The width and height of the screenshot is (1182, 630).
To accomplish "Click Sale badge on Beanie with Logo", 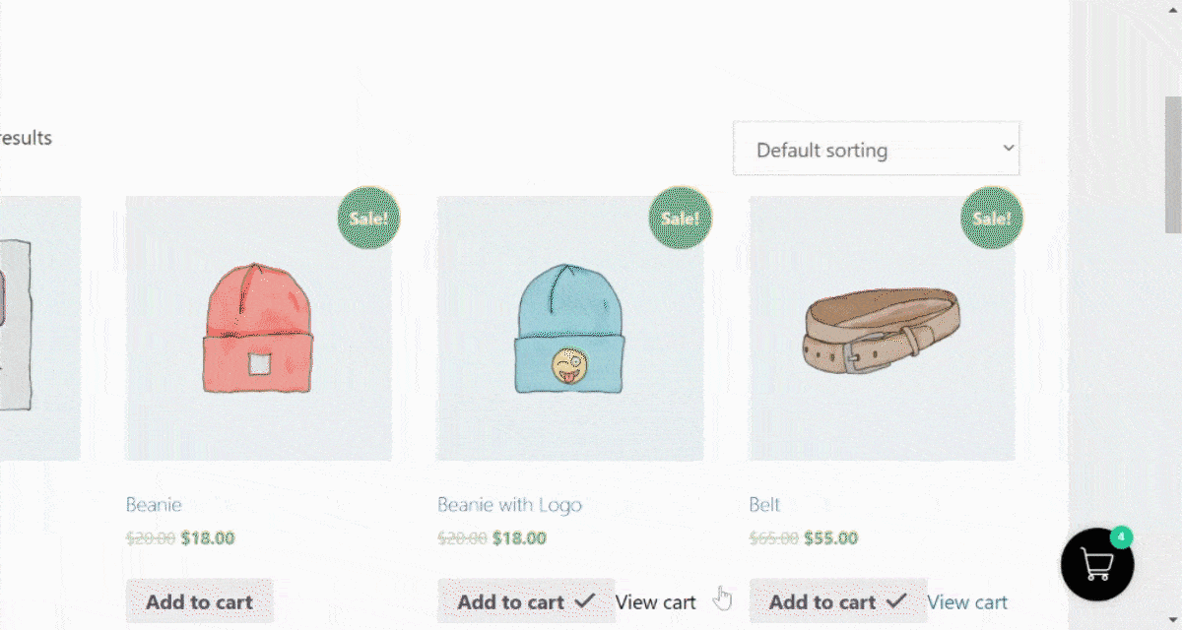I will point(681,218).
